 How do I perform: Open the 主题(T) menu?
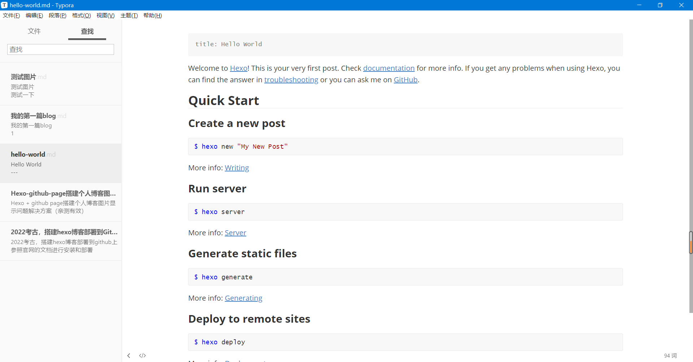click(129, 16)
